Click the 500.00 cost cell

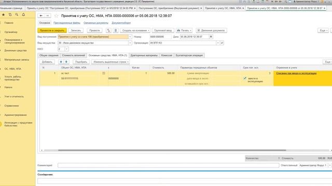tap(163, 73)
